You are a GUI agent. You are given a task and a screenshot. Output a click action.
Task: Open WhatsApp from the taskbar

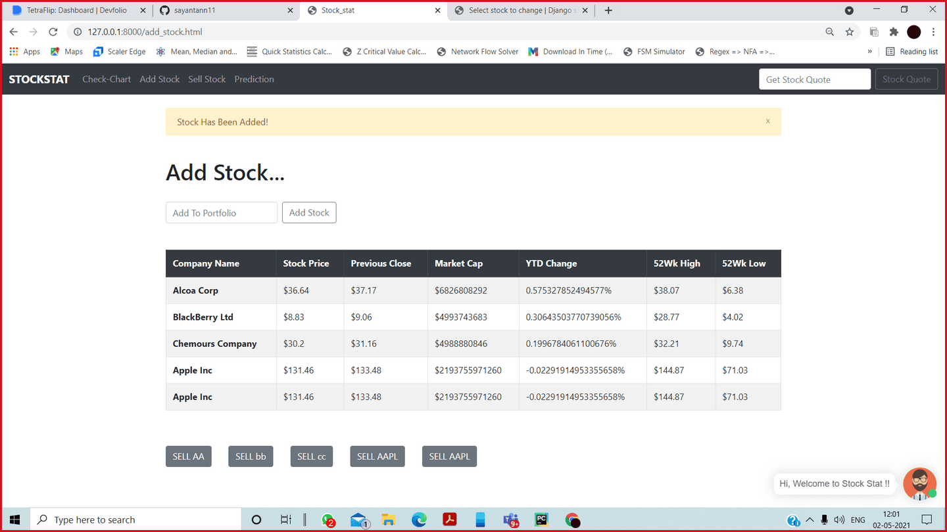pyautogui.click(x=329, y=520)
